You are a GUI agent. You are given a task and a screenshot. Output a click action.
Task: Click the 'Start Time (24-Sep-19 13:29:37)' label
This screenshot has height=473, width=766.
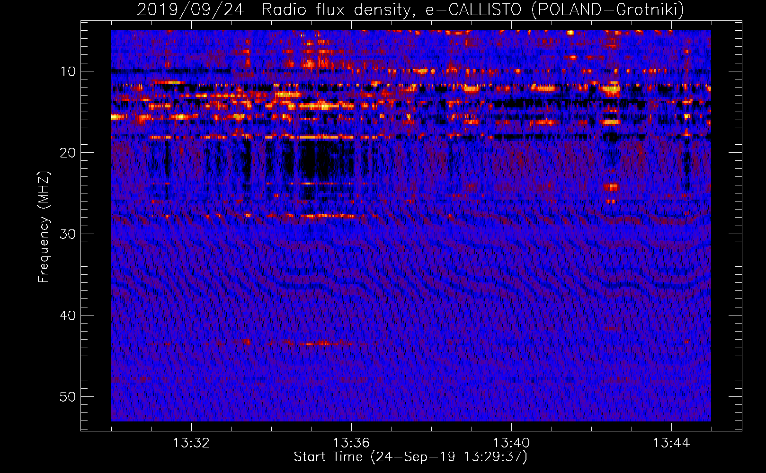[x=410, y=457]
